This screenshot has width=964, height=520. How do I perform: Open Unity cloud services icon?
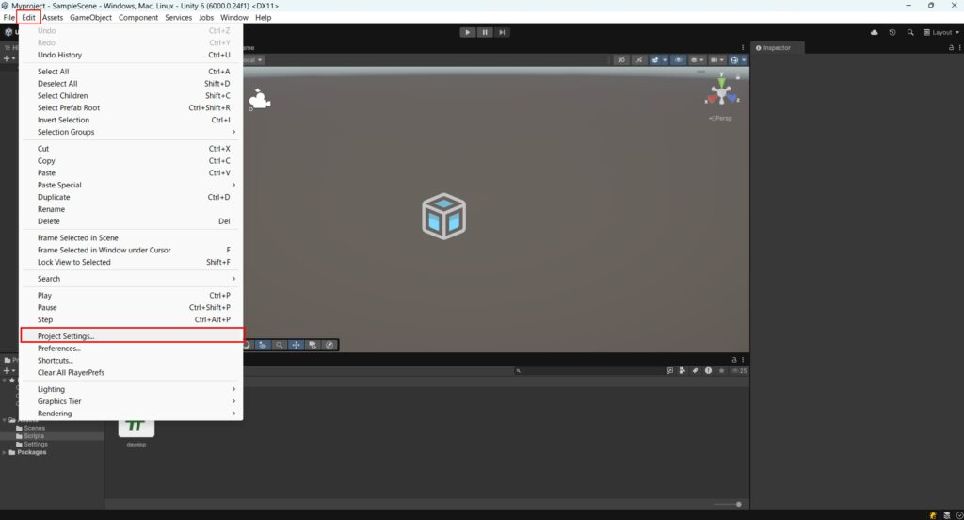point(875,32)
